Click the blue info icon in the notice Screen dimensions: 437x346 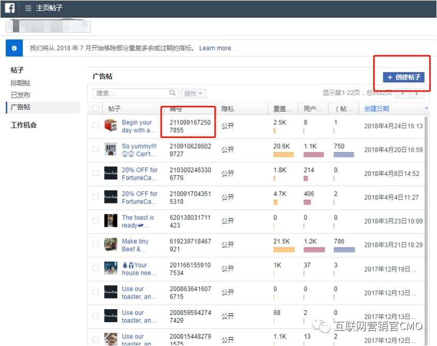tap(14, 48)
